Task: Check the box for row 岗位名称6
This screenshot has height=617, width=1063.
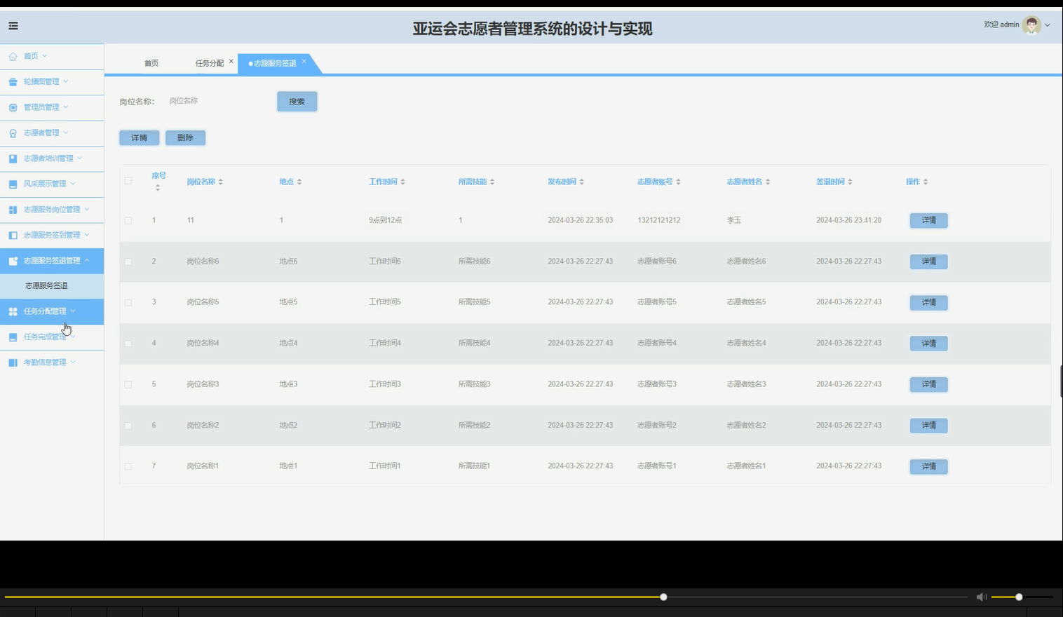Action: click(x=128, y=262)
